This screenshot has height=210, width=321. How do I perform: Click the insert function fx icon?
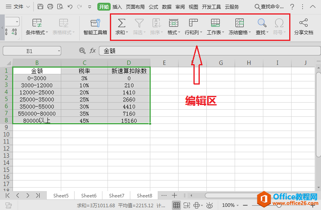pos(93,51)
